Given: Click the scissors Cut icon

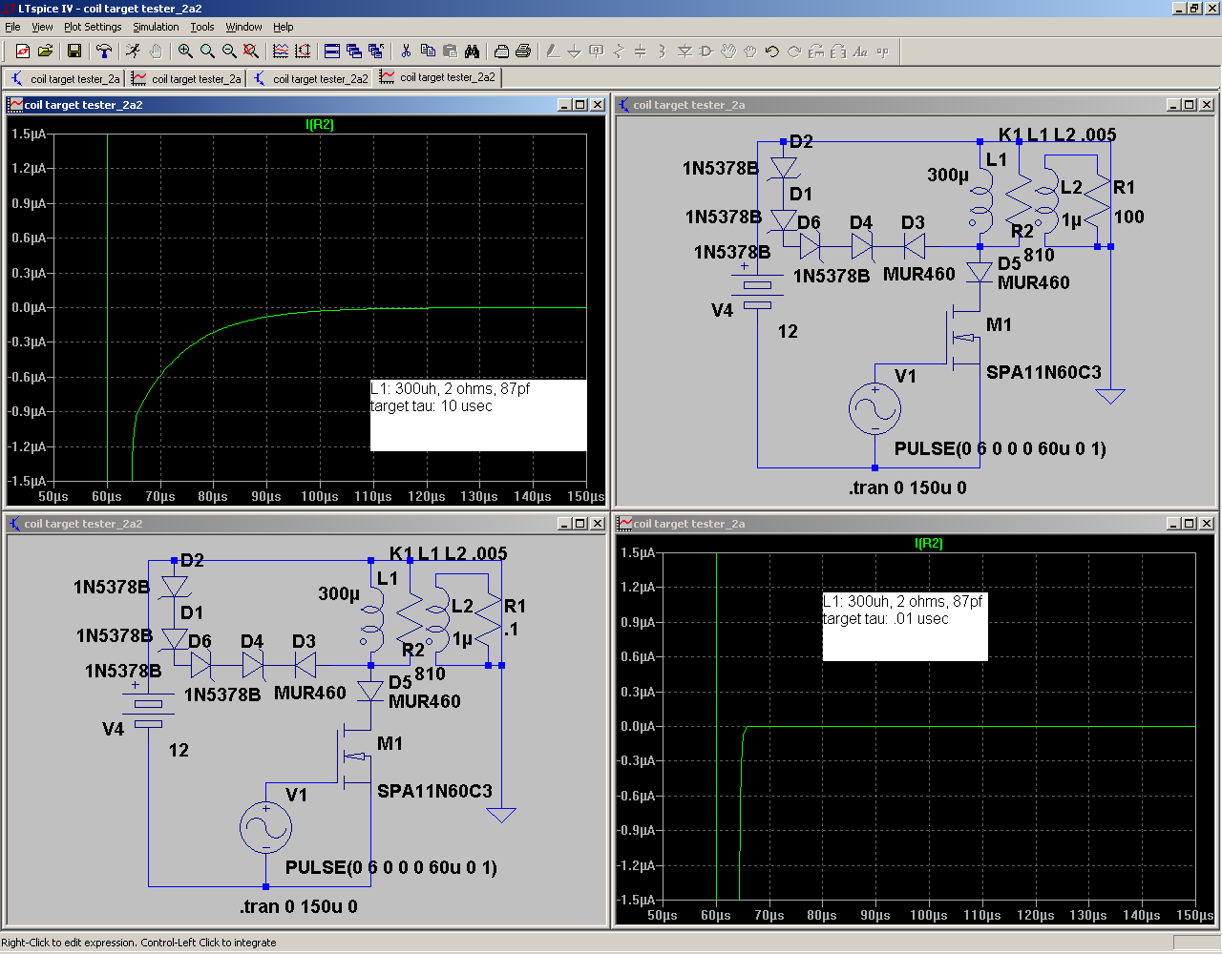Looking at the screenshot, I should pyautogui.click(x=406, y=52).
